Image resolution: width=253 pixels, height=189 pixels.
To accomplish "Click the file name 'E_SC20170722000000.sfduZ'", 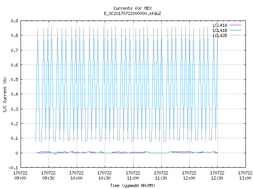I will point(132,13).
